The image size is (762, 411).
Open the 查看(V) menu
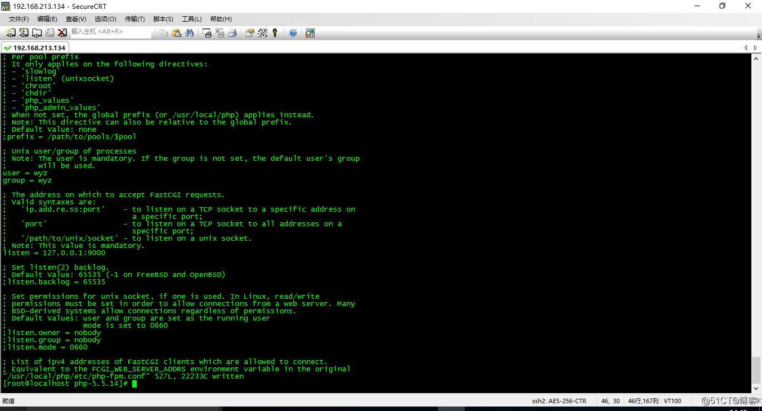click(x=76, y=19)
